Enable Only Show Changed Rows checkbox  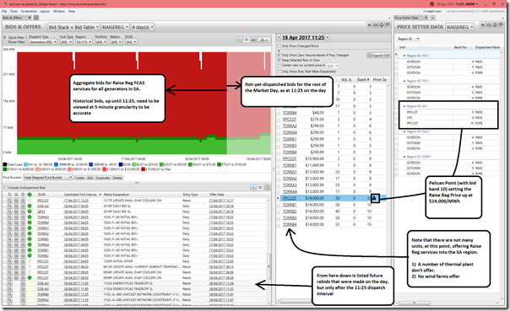click(x=279, y=46)
